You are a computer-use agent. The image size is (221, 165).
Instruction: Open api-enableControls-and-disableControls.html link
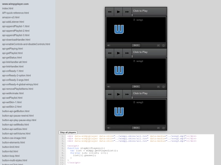(26, 44)
